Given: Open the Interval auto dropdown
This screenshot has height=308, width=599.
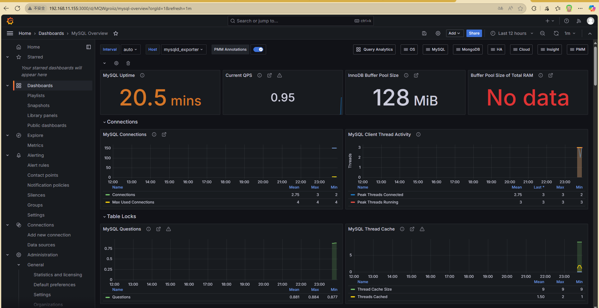Looking at the screenshot, I should (x=130, y=49).
